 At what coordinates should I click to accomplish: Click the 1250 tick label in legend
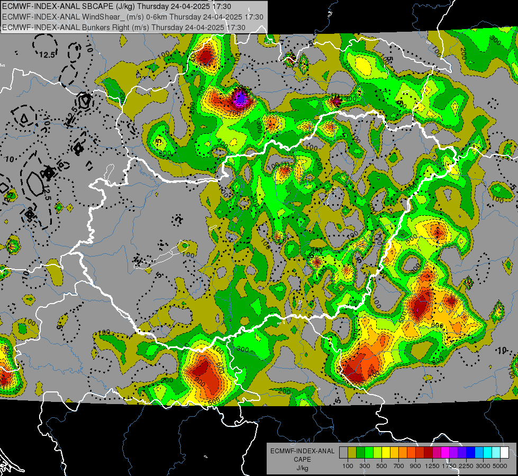coord(432,466)
